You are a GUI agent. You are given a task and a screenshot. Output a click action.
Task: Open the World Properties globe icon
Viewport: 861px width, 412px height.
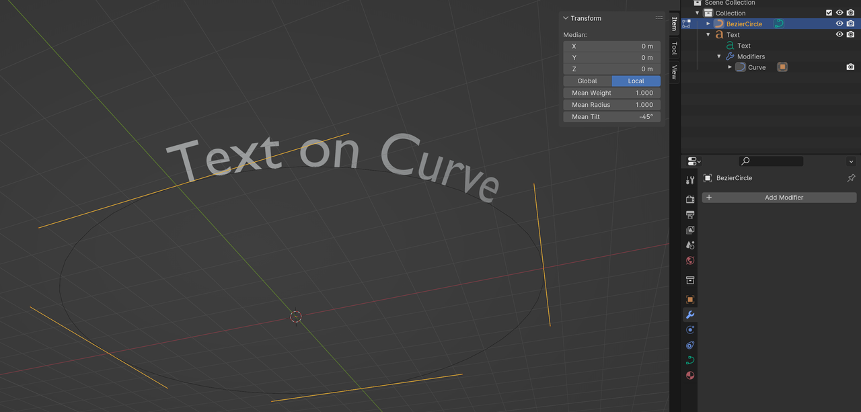[689, 260]
